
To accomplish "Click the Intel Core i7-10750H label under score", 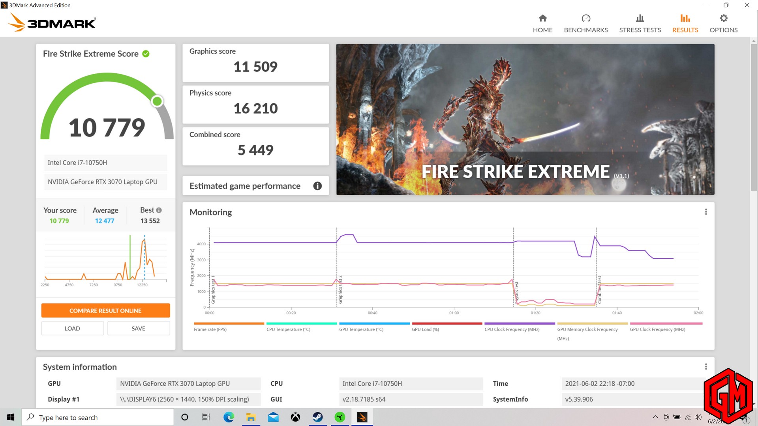I will 105,163.
